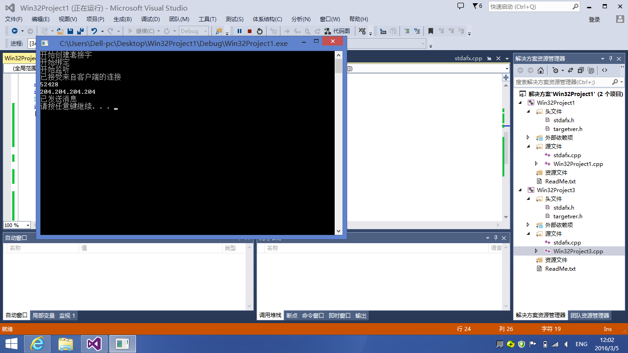The width and height of the screenshot is (628, 353).
Task: Open the 监视 1 tab
Action: pyautogui.click(x=67, y=315)
